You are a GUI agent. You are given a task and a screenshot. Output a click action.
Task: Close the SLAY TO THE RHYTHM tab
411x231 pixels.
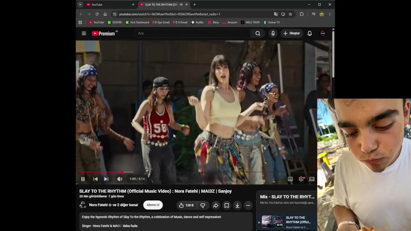click(x=187, y=4)
